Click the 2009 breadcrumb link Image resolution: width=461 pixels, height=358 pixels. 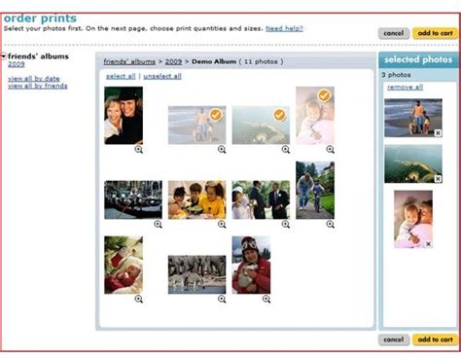[x=173, y=61]
